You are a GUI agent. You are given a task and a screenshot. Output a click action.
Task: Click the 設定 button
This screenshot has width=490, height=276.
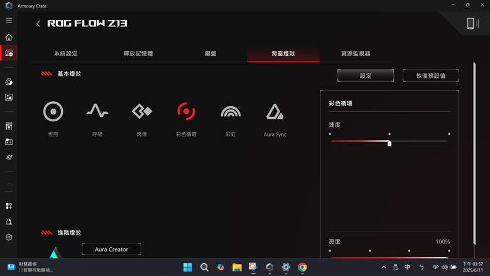click(366, 75)
